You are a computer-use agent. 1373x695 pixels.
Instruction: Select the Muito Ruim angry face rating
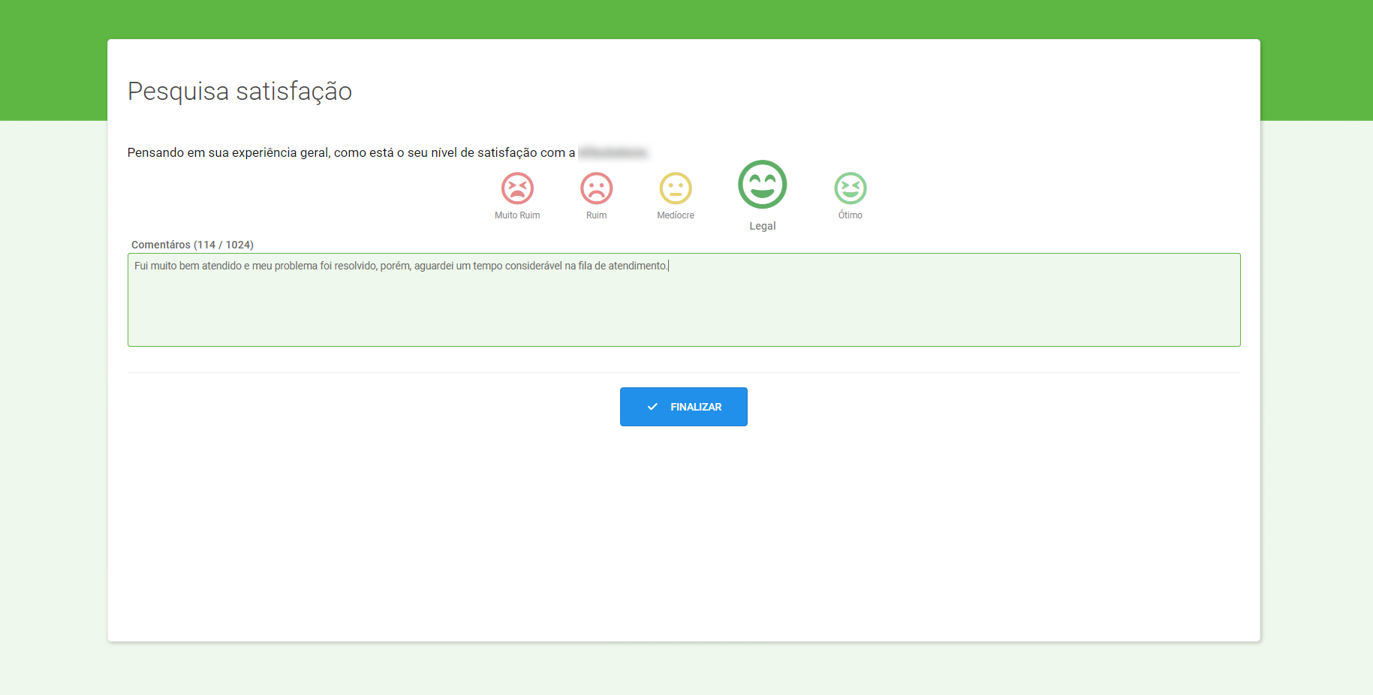[517, 188]
